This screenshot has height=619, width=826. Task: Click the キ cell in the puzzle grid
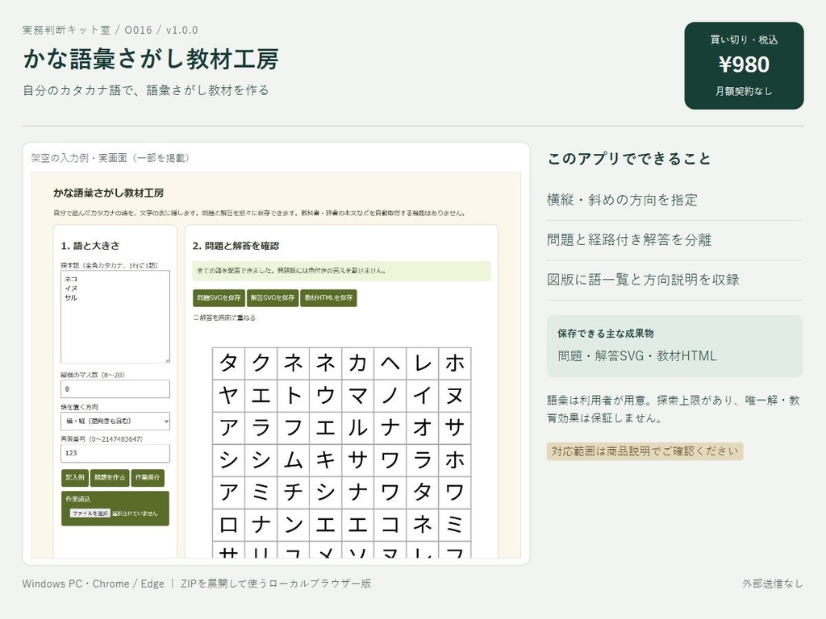point(326,460)
